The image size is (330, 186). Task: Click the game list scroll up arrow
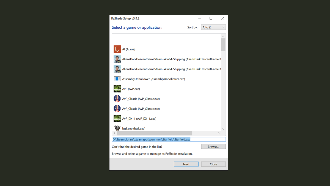(x=223, y=36)
